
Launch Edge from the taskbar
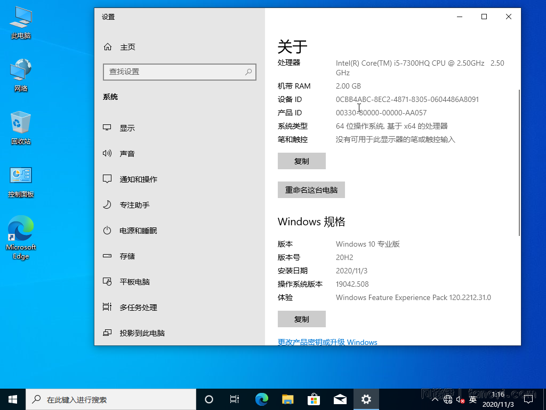pyautogui.click(x=261, y=399)
